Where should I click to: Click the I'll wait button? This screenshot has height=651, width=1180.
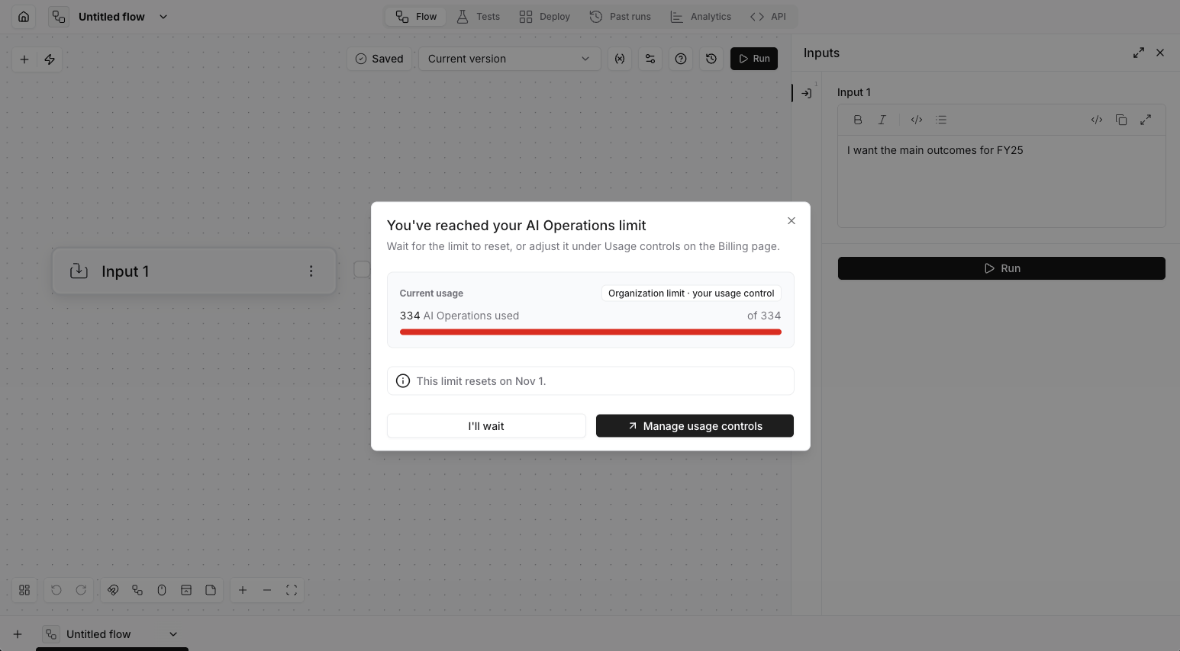click(x=486, y=426)
